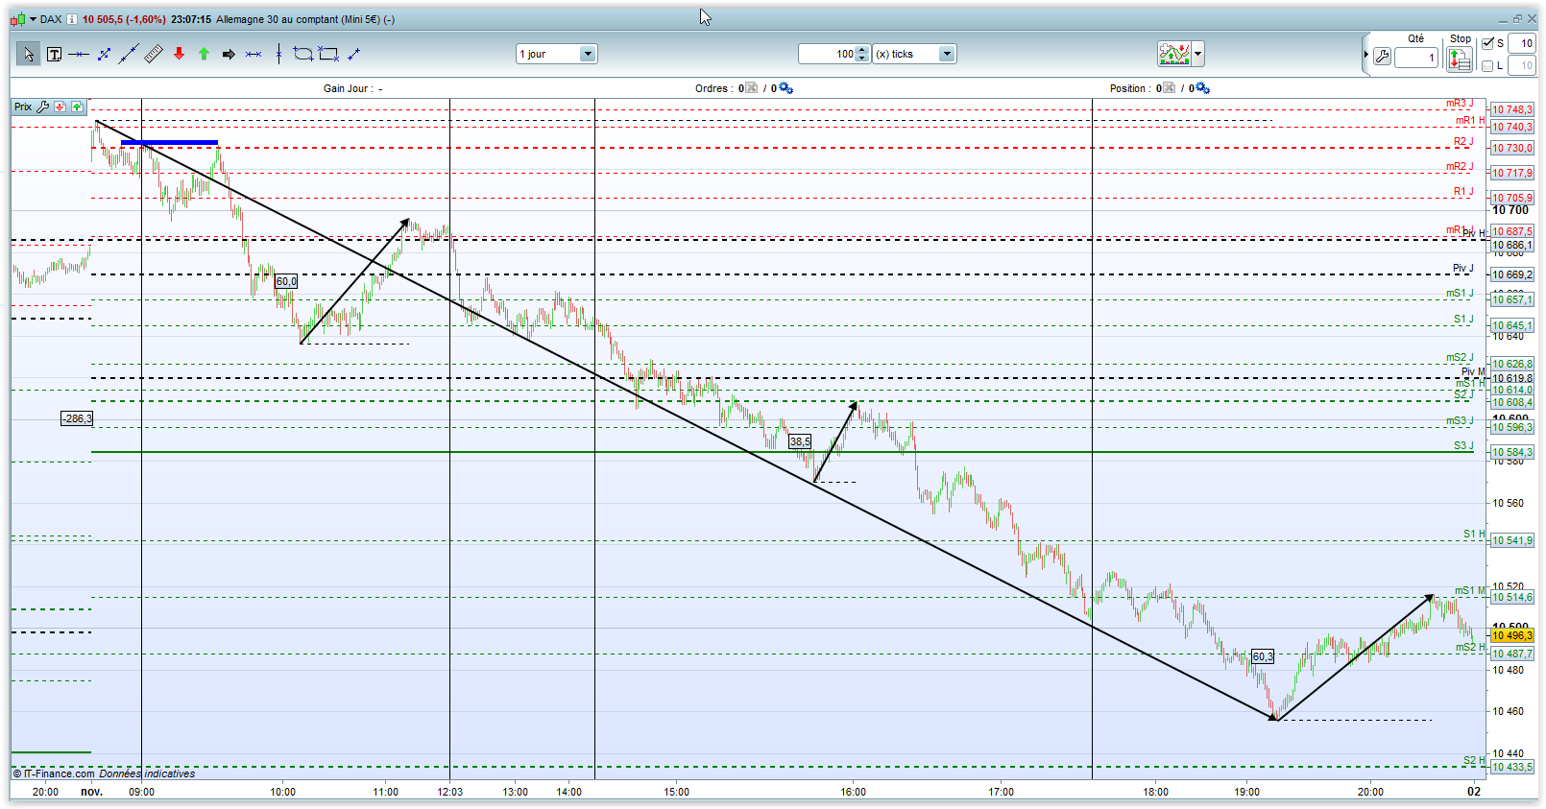
Task: Click the 10 730,0 price label
Action: (1512, 148)
